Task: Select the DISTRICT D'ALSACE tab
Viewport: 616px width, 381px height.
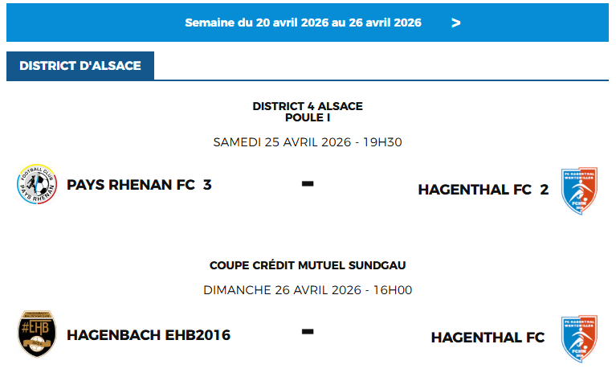Action: click(x=80, y=66)
